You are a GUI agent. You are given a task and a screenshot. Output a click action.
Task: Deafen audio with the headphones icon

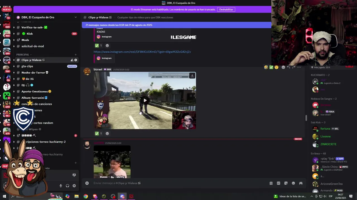pyautogui.click(x=67, y=186)
